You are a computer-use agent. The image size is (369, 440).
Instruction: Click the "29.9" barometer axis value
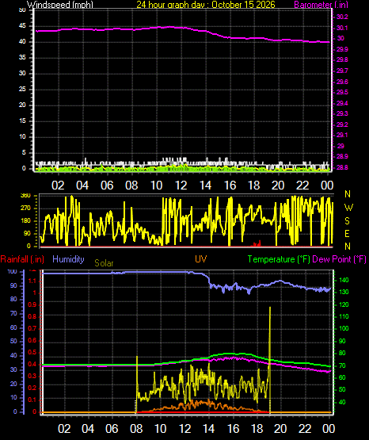tap(342, 49)
